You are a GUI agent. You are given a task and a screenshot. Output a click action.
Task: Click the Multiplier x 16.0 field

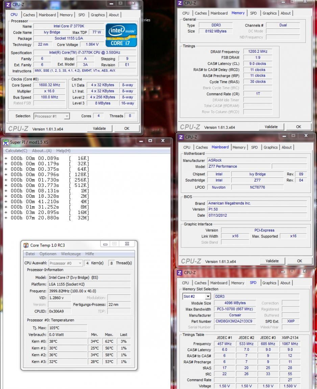point(50,91)
